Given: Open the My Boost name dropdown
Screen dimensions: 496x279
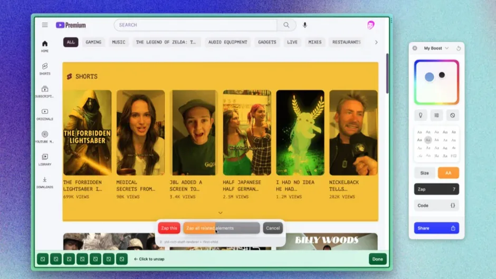Looking at the screenshot, I should click(436, 49).
